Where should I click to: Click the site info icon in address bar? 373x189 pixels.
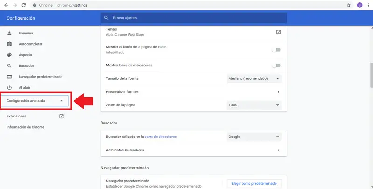click(x=35, y=5)
